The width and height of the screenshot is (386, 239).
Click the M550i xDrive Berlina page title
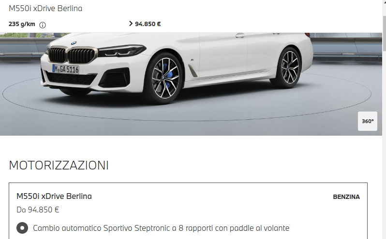tap(45, 8)
